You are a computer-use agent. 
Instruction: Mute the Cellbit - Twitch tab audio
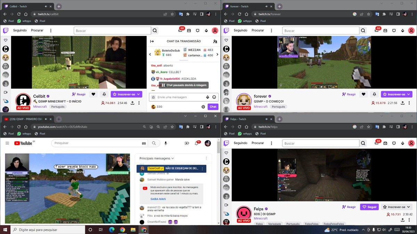coord(46,7)
